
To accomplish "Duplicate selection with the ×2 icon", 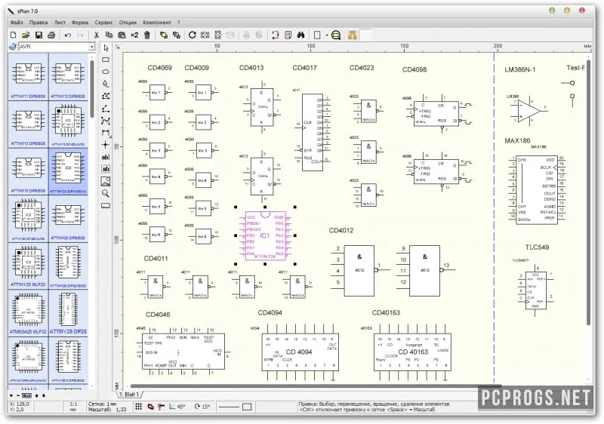I will click(x=134, y=35).
